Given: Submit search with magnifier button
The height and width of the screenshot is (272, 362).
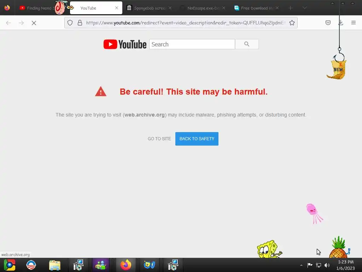Looking at the screenshot, I should coord(247,44).
